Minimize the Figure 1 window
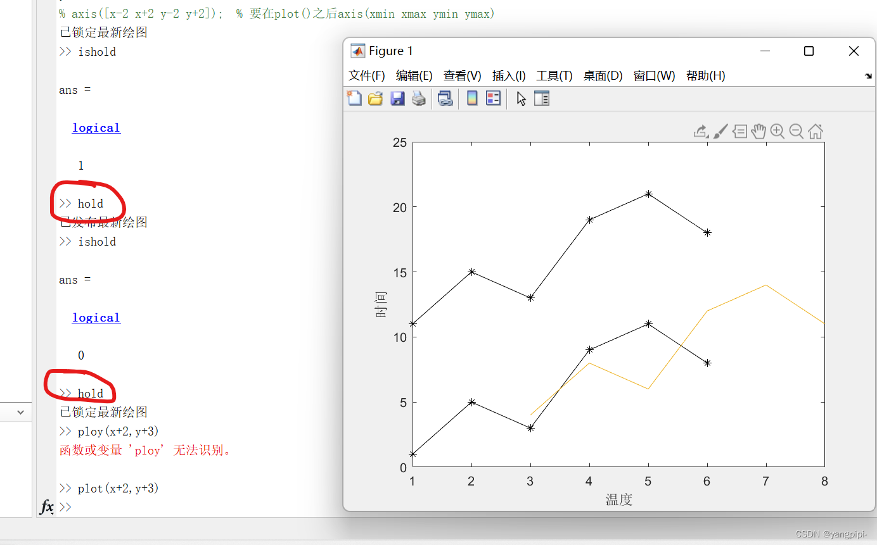 765,51
